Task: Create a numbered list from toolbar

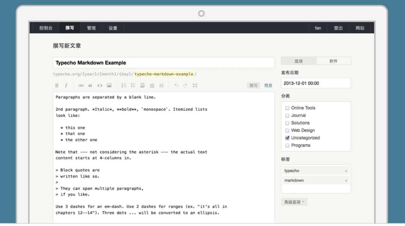Action: point(124,86)
